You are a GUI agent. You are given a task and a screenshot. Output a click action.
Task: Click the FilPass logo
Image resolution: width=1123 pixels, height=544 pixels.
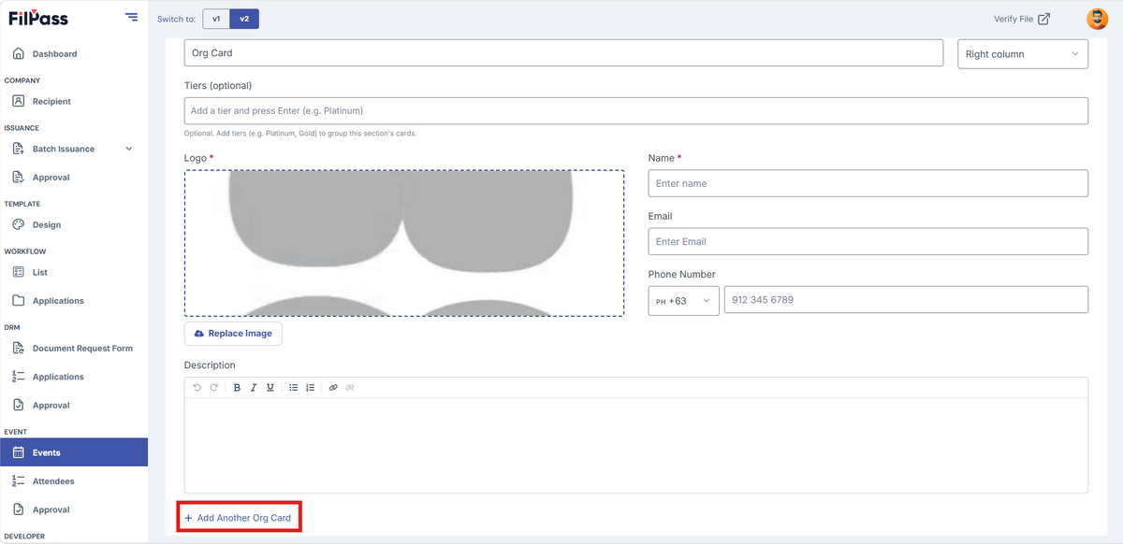click(x=38, y=18)
